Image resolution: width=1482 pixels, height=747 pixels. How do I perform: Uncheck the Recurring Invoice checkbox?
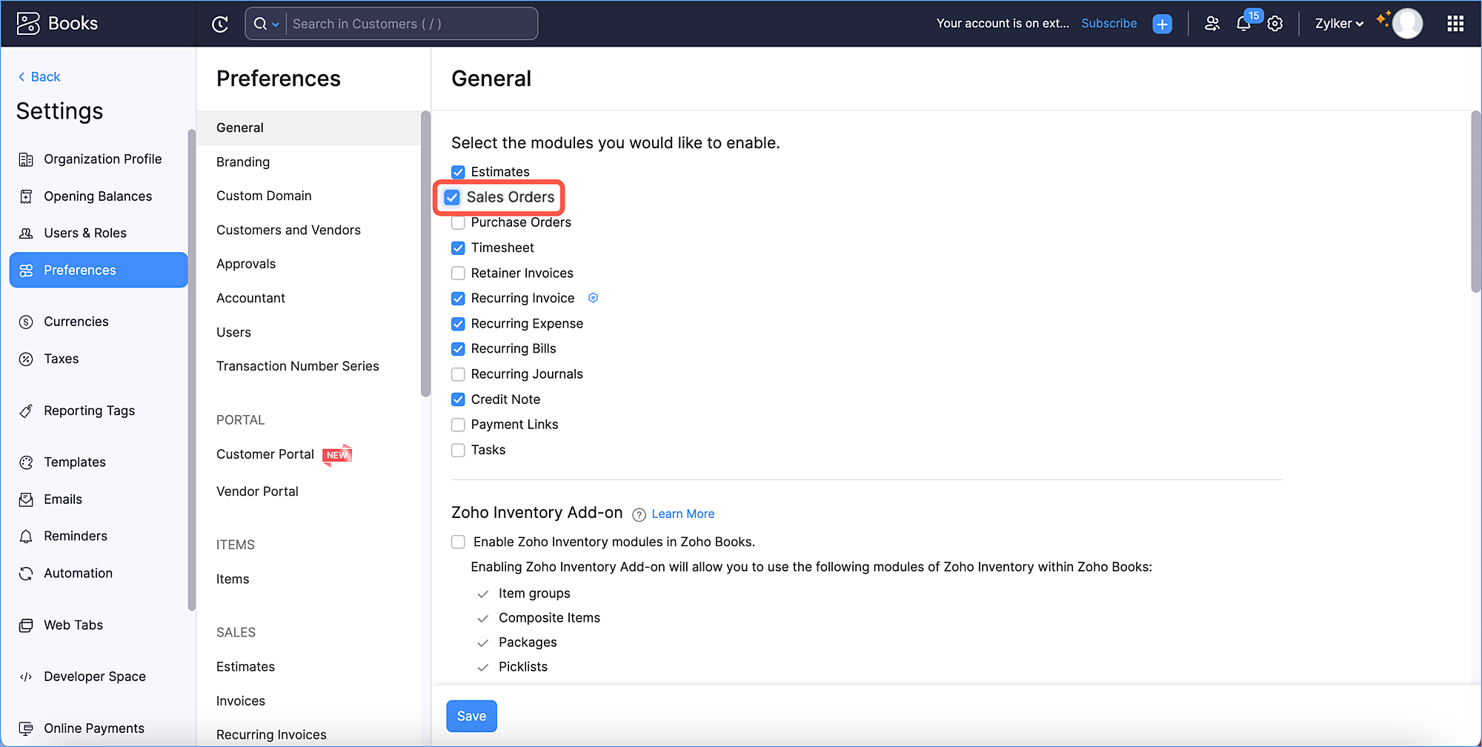(458, 298)
